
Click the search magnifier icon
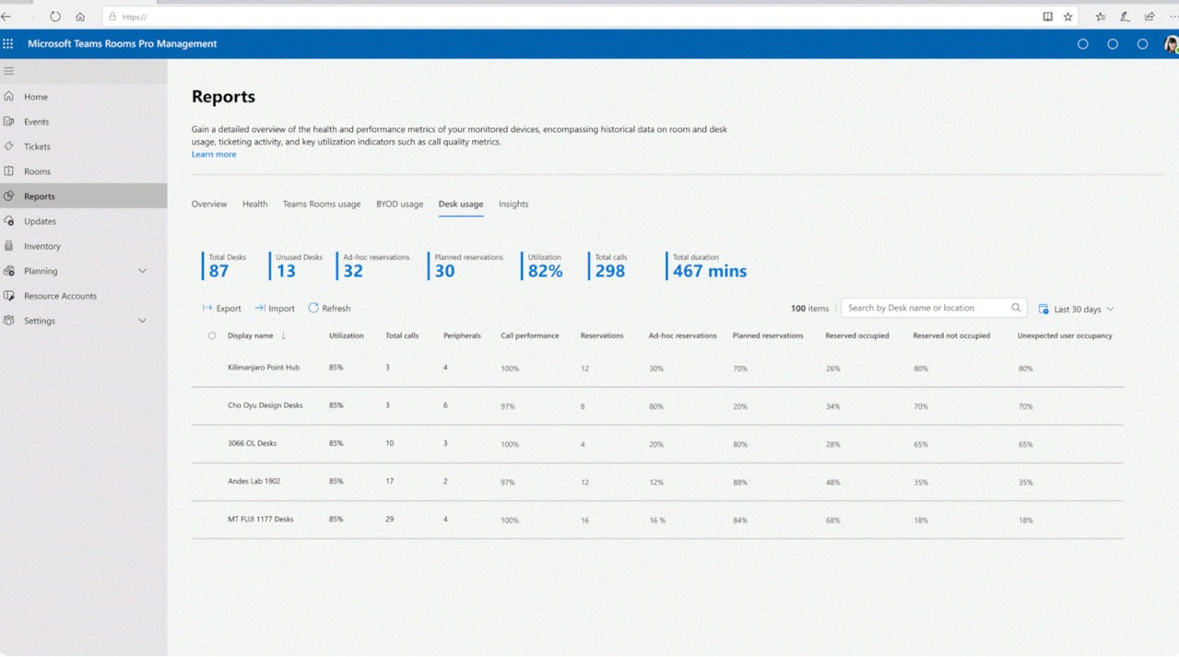1016,308
